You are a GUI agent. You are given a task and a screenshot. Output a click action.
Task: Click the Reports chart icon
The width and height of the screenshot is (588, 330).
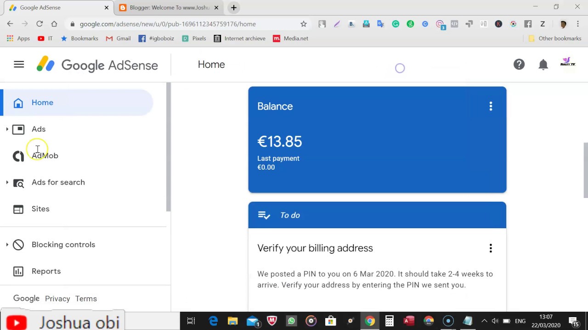[x=18, y=271]
